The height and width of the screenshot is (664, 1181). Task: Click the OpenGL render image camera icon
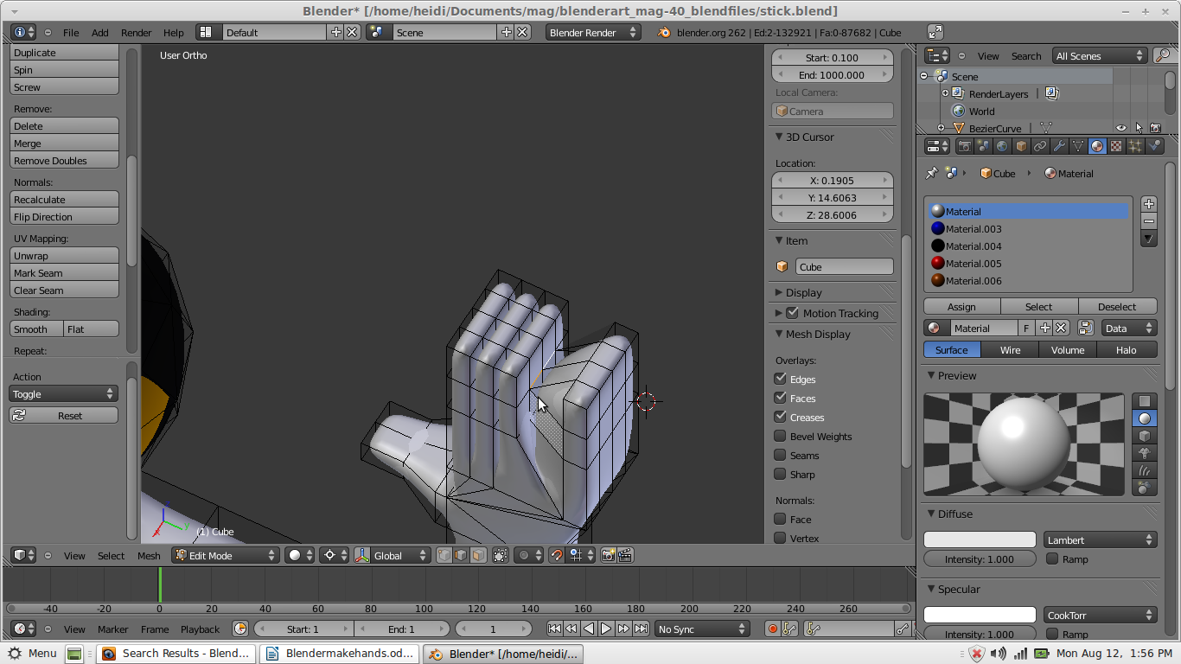tap(608, 555)
